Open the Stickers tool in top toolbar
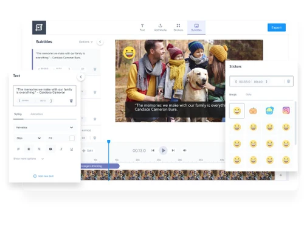The image size is (304, 228). pyautogui.click(x=178, y=27)
